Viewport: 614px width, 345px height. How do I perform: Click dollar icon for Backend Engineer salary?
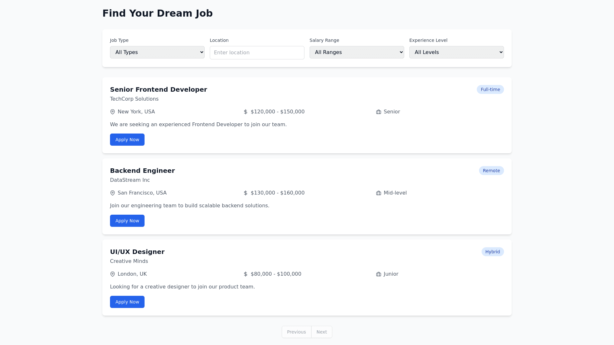[x=246, y=193]
